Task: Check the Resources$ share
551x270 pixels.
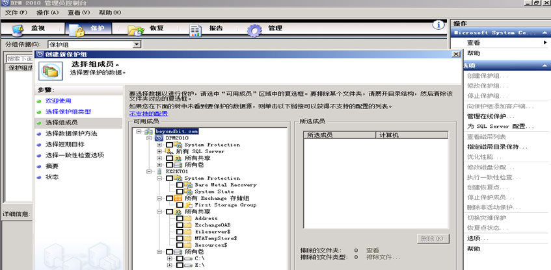Action: 180,245
